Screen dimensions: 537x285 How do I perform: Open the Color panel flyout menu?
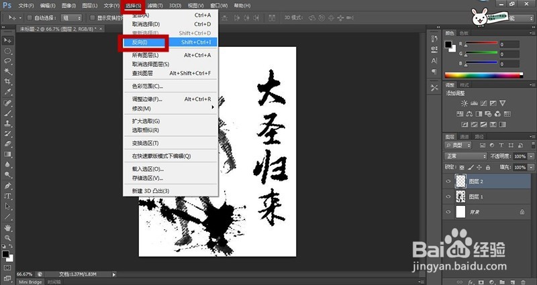(x=532, y=33)
